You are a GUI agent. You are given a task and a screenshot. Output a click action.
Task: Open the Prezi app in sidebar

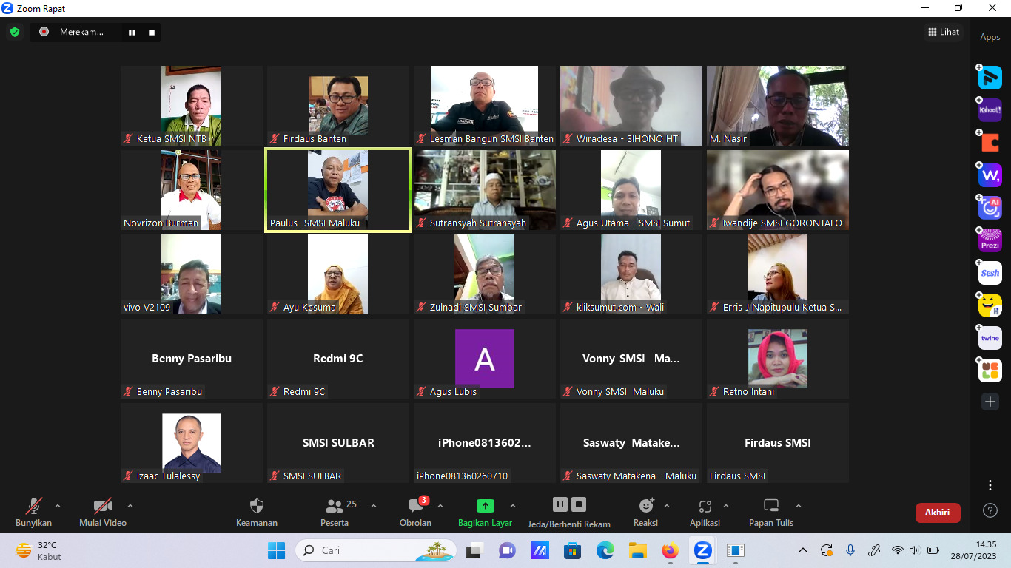[x=990, y=240]
